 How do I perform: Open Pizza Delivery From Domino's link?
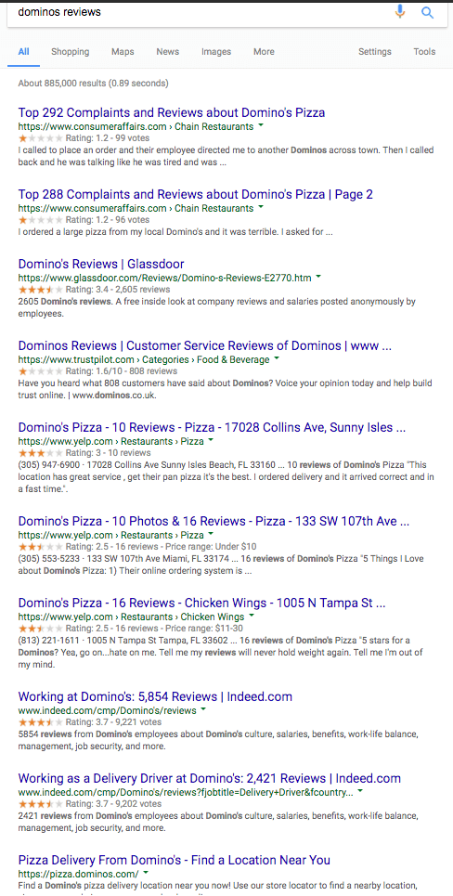175,860
